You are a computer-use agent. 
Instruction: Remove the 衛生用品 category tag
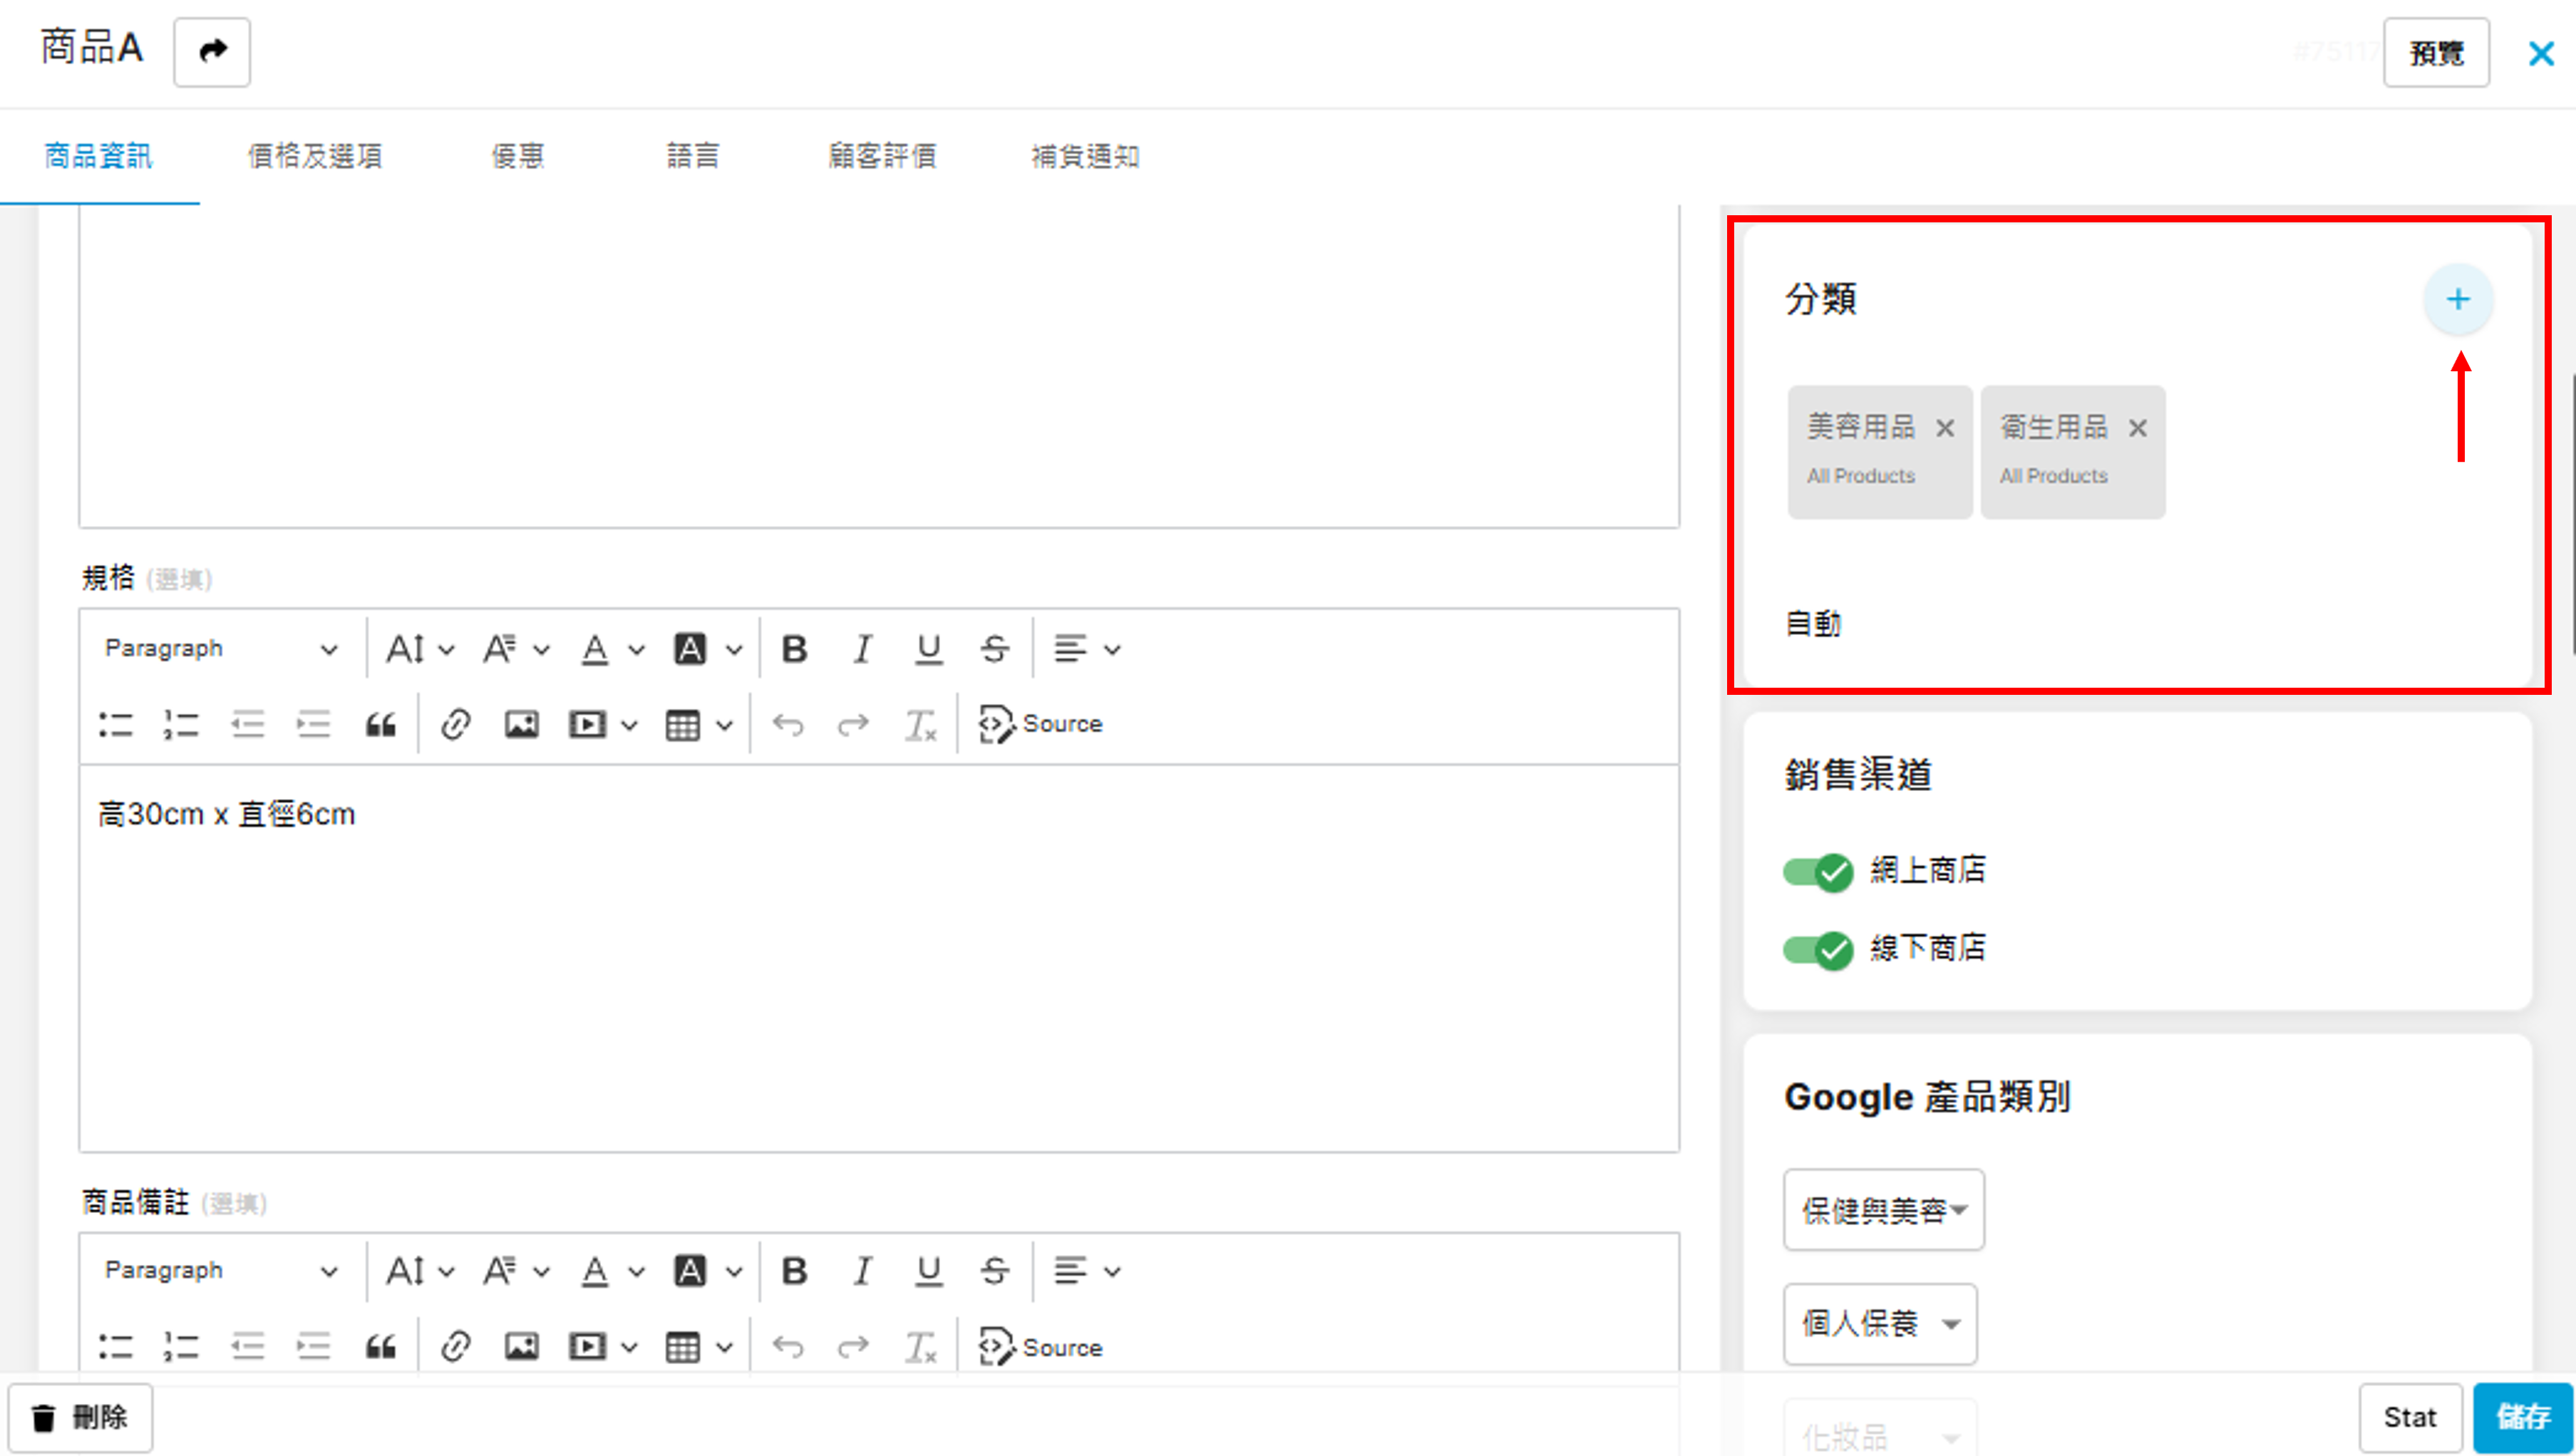click(x=2137, y=428)
